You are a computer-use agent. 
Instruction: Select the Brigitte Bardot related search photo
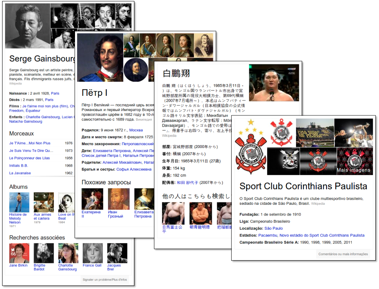[x=44, y=253]
